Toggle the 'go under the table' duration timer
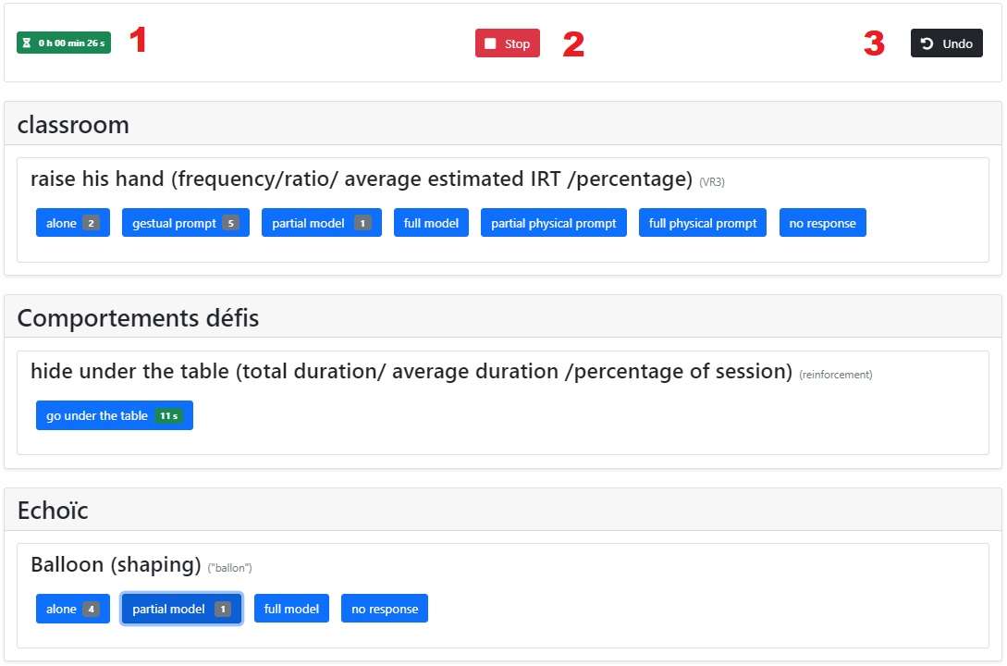Screen dimensions: 1007x666 [115, 415]
